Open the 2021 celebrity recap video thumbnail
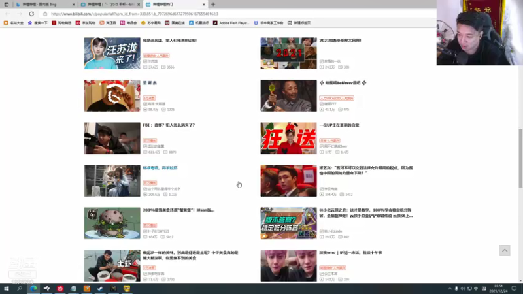Viewport: 523px width, 294px height. (x=288, y=54)
